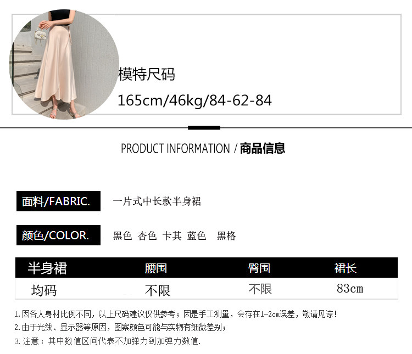The height and width of the screenshot is (354, 412).
Task: Click the black divider bar under the banner
Action: pos(204,128)
